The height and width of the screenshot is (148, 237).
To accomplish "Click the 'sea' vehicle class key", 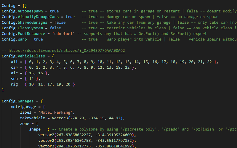I will 14,79.
